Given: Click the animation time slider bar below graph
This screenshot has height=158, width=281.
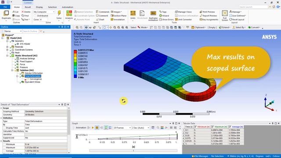Looking at the screenshot, I should [133, 151].
